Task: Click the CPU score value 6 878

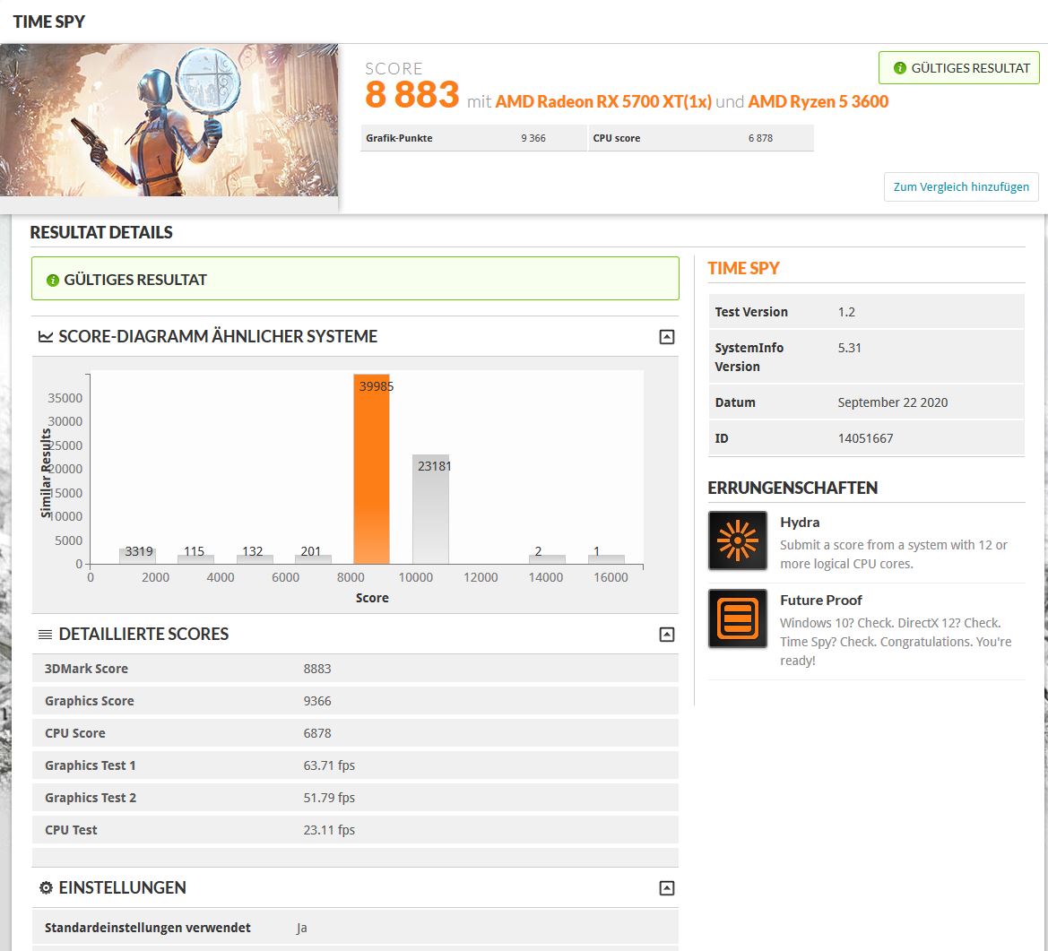Action: tap(760, 138)
